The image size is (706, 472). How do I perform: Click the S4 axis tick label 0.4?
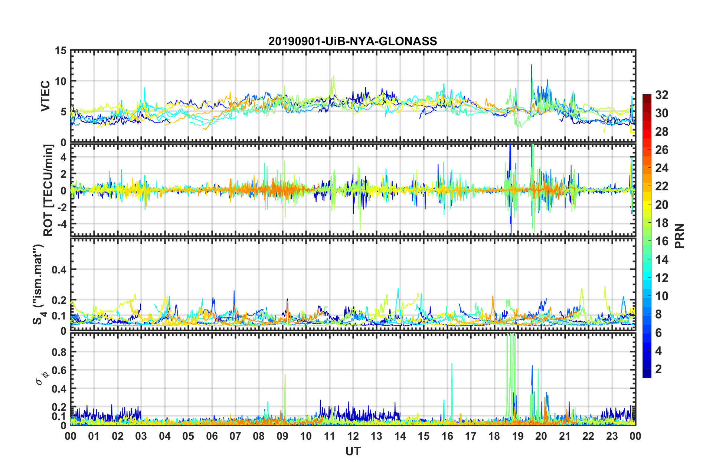[59, 270]
